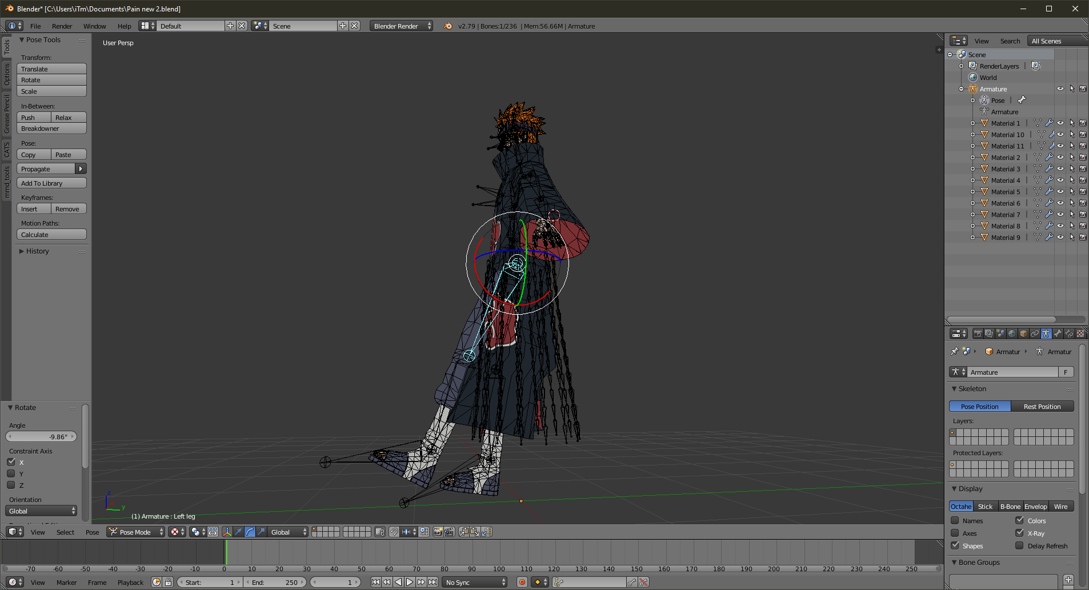Select the Rotate manipulator arc
This screenshot has width=1089, height=590.
click(x=250, y=532)
